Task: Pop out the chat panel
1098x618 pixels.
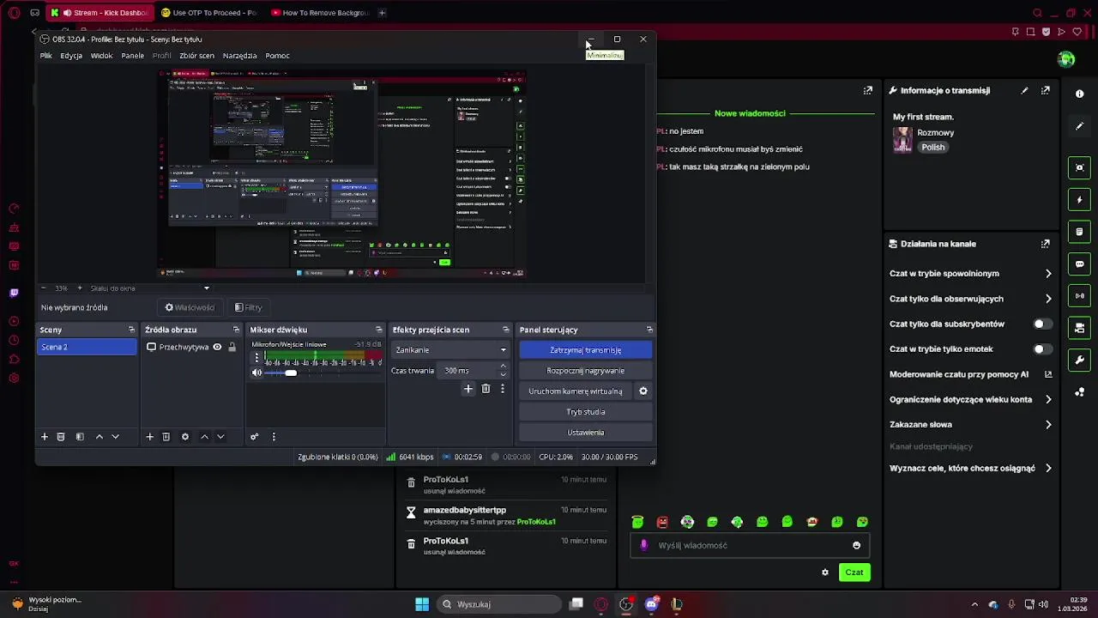Action: pyautogui.click(x=868, y=90)
